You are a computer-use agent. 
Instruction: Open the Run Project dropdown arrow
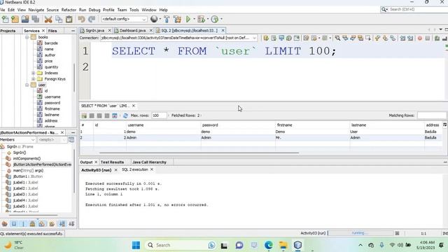[x=194, y=19]
